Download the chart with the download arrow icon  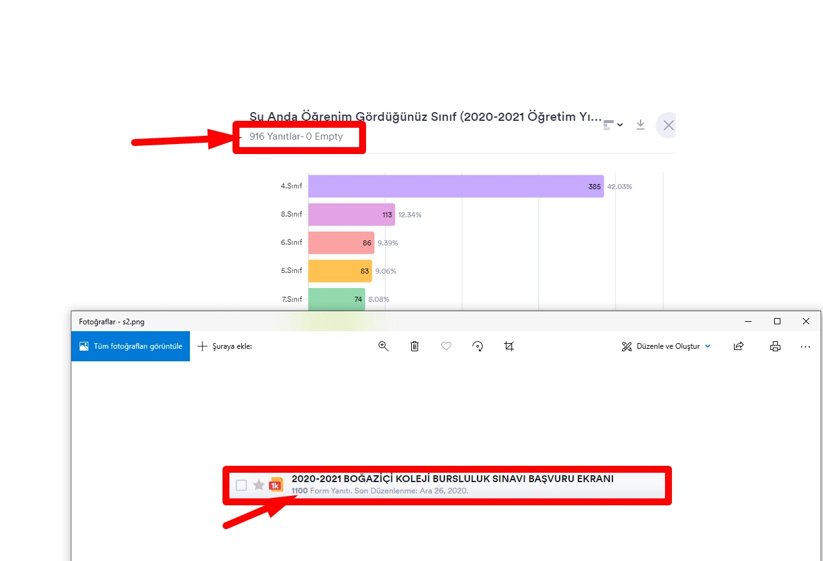[x=640, y=125]
